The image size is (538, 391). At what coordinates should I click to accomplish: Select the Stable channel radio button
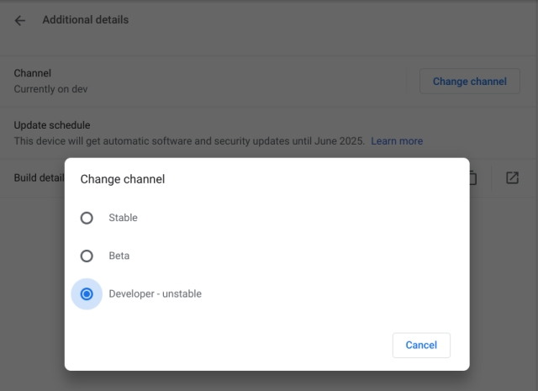(87, 218)
